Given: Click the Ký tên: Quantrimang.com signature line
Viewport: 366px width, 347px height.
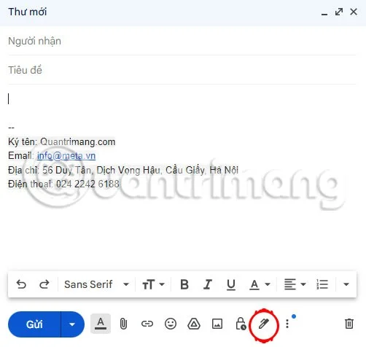Looking at the screenshot, I should click(61, 142).
